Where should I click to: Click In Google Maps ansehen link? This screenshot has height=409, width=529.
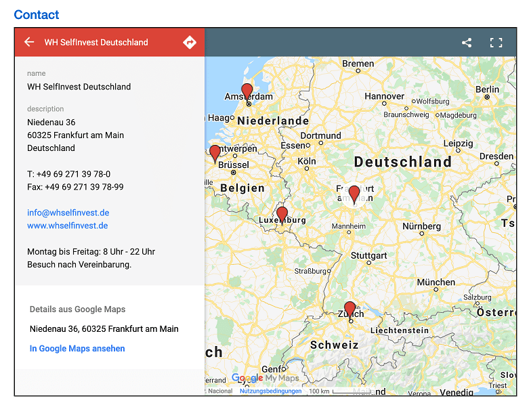click(x=77, y=348)
